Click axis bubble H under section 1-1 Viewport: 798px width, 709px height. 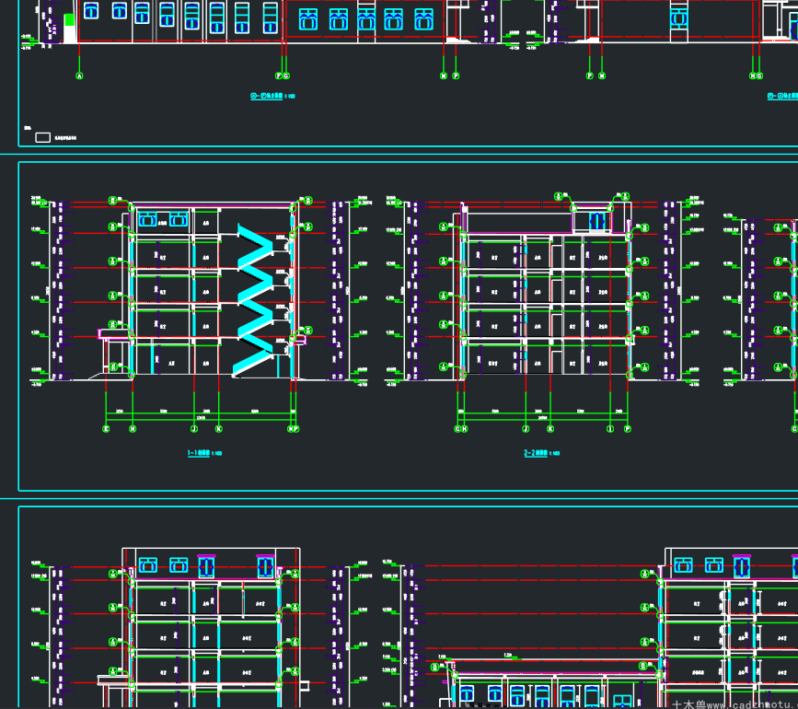pos(133,429)
